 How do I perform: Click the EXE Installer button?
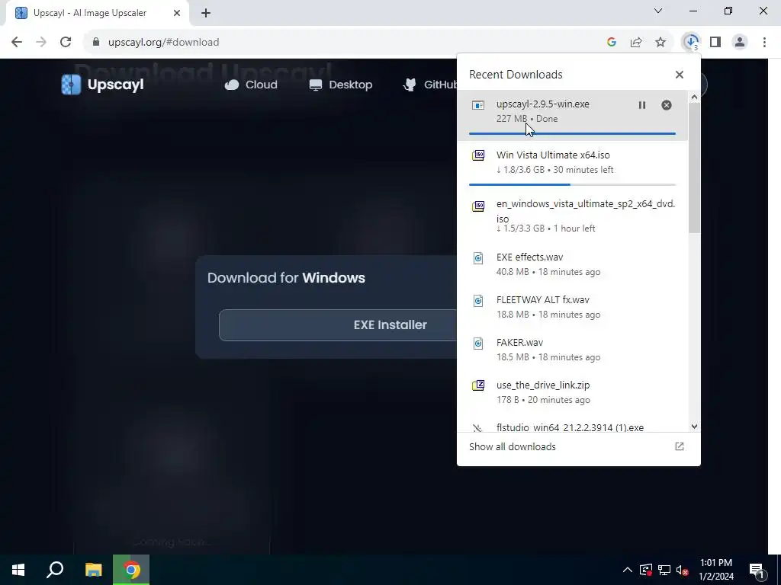pos(338,324)
